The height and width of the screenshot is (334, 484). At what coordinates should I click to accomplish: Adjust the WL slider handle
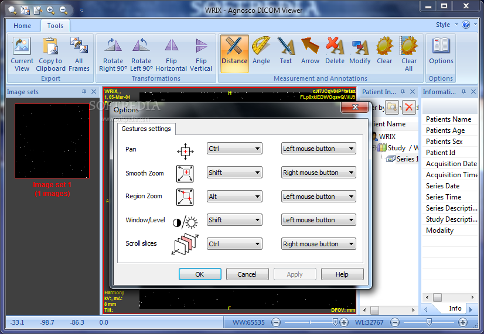pyautogui.click(x=428, y=322)
